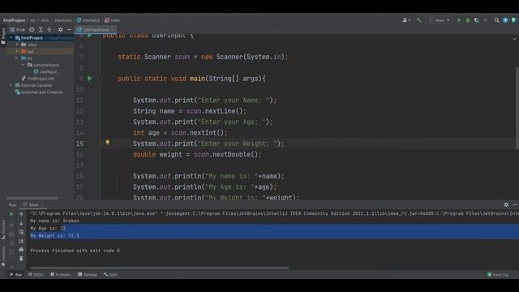Open Project panel gear options

[x=60, y=30]
